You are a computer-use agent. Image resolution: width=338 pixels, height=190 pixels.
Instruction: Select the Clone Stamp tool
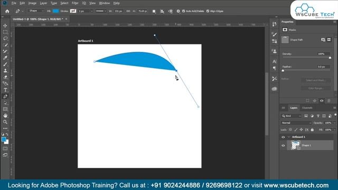(x=5, y=71)
